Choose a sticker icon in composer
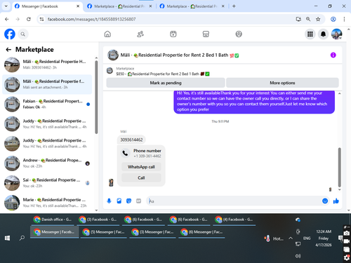Screen dimensions: 351x263 click(128, 201)
